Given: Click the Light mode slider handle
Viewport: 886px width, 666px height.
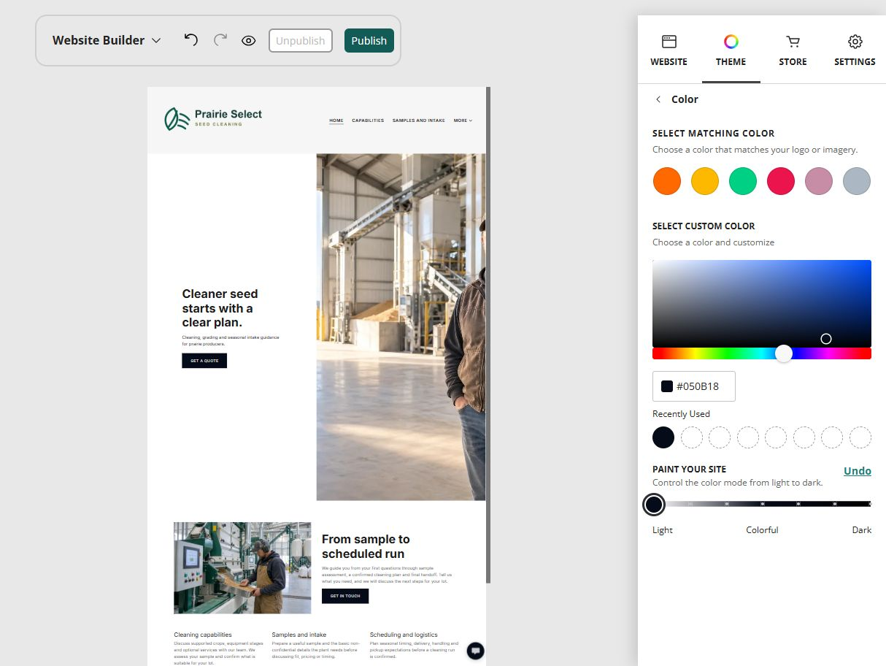Looking at the screenshot, I should click(x=654, y=504).
